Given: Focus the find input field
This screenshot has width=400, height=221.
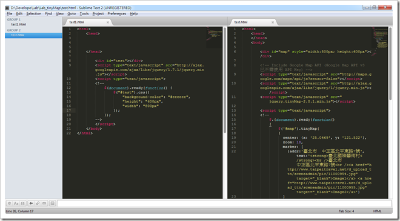Looking at the screenshot, I should click(224, 203).
